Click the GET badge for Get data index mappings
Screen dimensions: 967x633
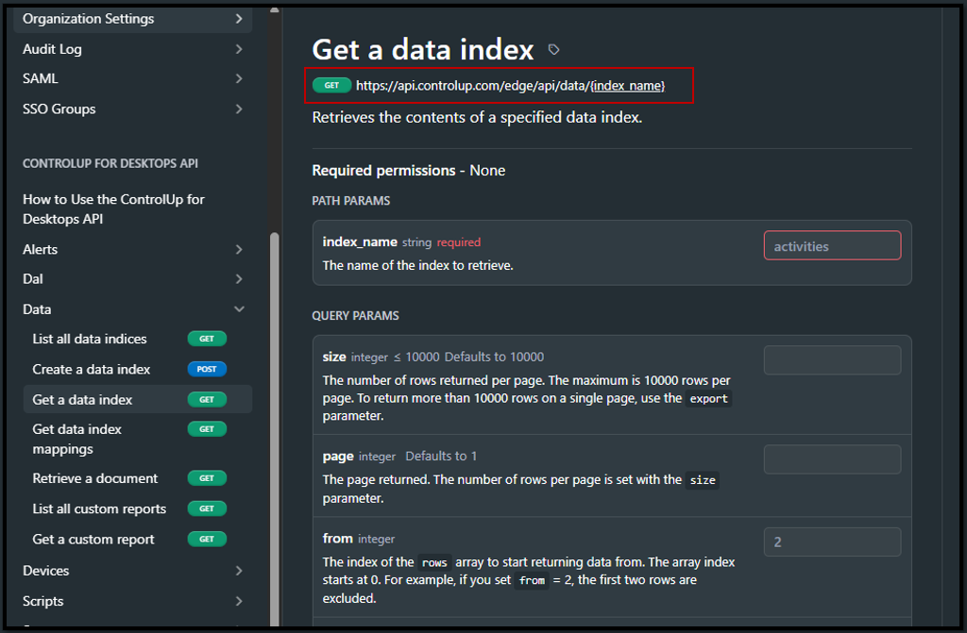207,429
